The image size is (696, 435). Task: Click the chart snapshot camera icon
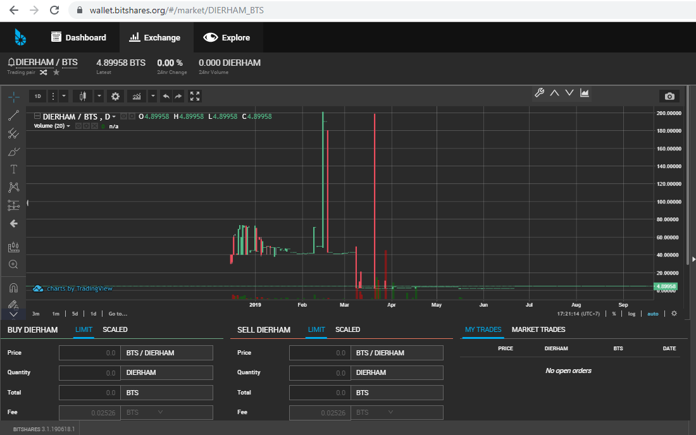[669, 96]
